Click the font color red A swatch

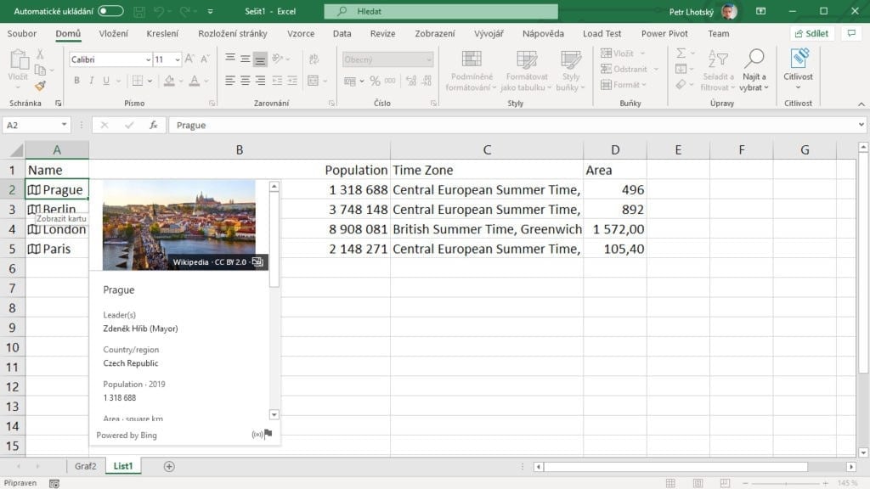point(195,81)
